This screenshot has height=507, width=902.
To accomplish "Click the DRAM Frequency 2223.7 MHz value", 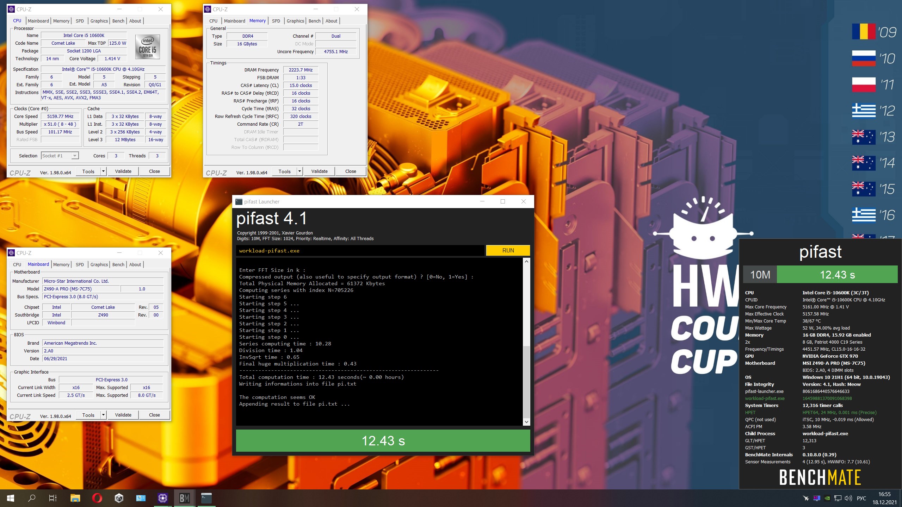I will 301,70.
